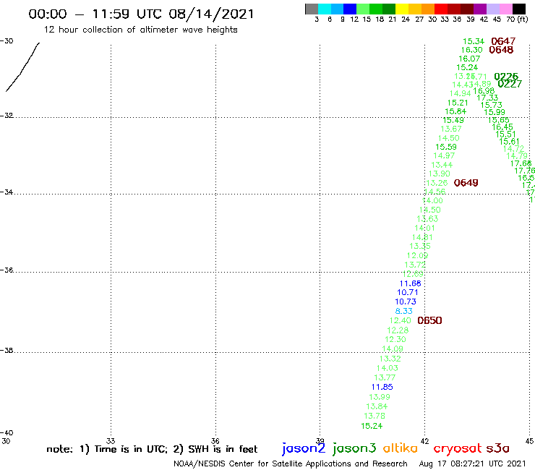Image resolution: width=535 pixels, height=470 pixels.
Task: Click the wave height reading 15.73
Action: (492, 105)
